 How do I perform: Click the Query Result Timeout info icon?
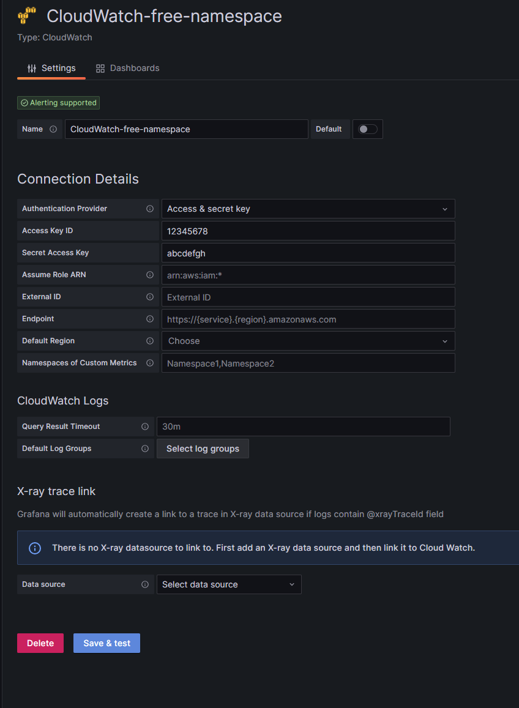pyautogui.click(x=145, y=427)
